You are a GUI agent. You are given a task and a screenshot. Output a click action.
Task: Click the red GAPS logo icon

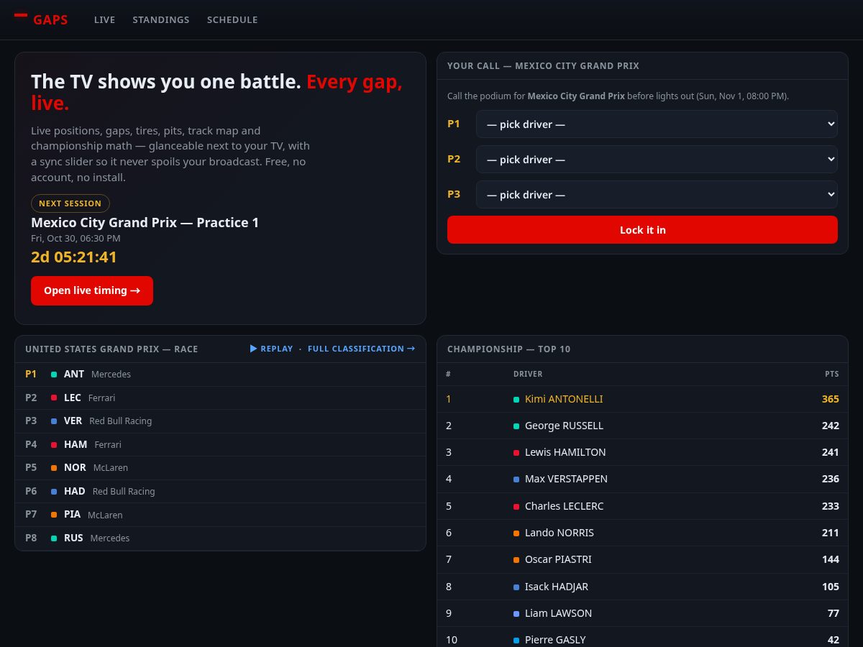pos(21,14)
